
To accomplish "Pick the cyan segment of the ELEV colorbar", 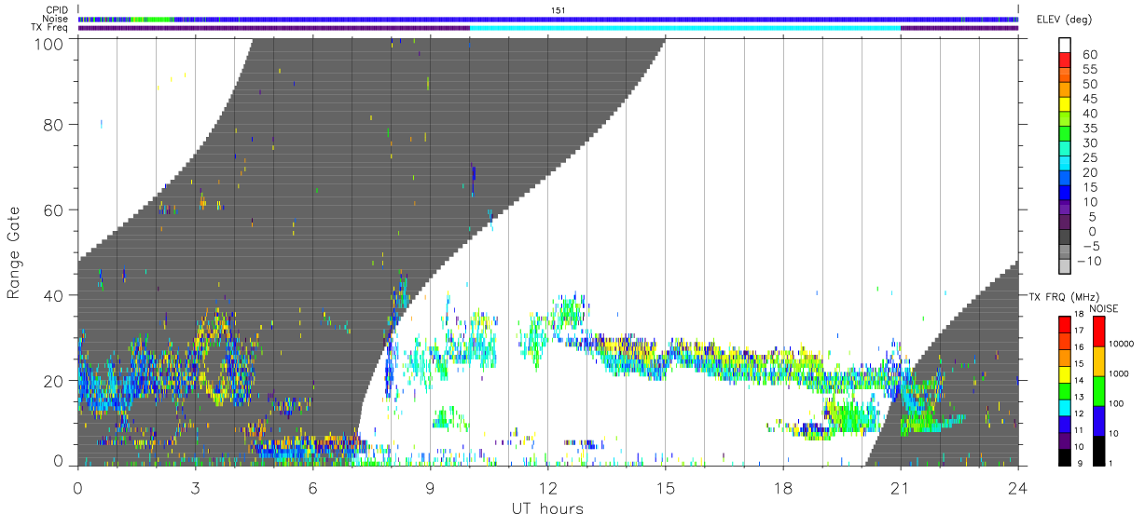I will click(1067, 165).
